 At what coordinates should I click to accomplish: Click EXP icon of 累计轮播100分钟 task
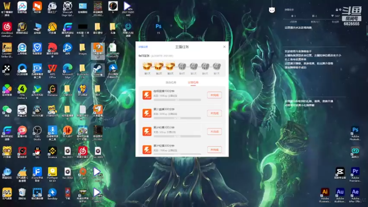click(147, 132)
